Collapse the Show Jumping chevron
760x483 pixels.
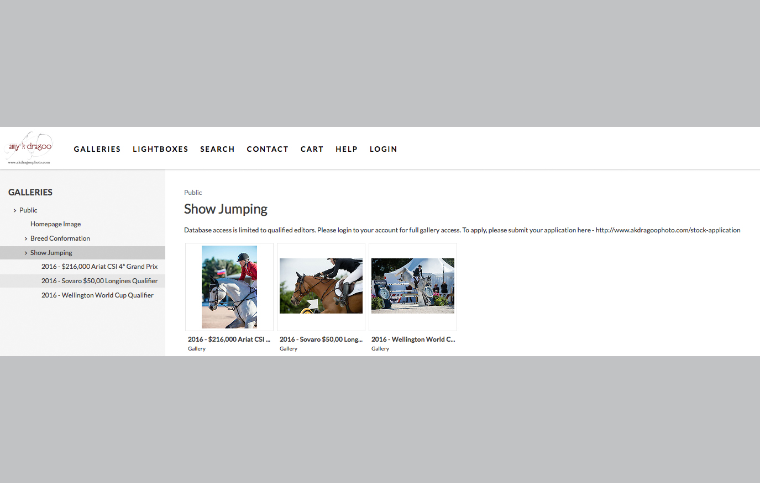(x=26, y=253)
